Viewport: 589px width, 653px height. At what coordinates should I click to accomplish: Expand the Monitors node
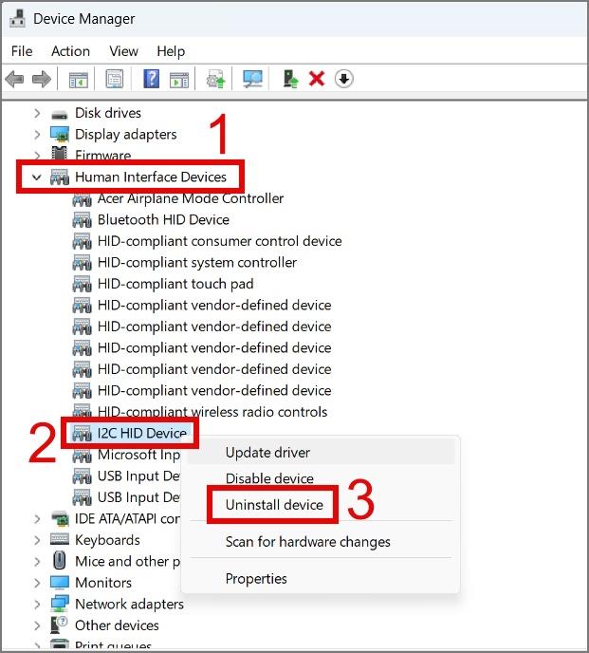pyautogui.click(x=37, y=583)
